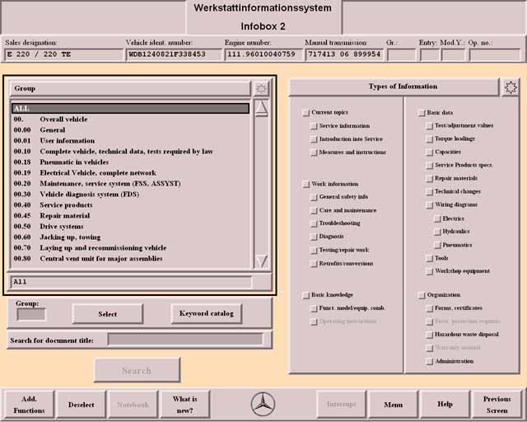Viewport: 527px width, 422px height.
Task: Open the Menu button
Action: pyautogui.click(x=394, y=405)
